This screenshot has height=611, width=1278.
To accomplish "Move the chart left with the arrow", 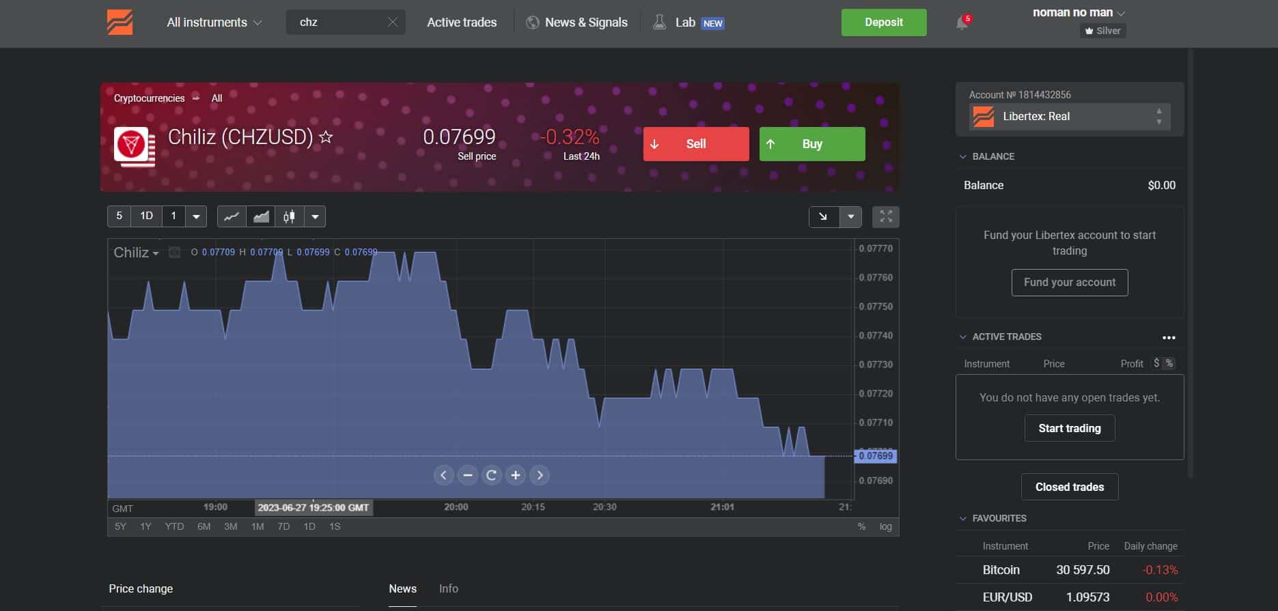I will click(443, 475).
